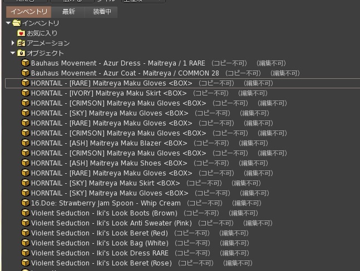360x271 pixels.
Task: Click box icon of Bauhaus Azur Dress item
Action: click(x=25, y=63)
